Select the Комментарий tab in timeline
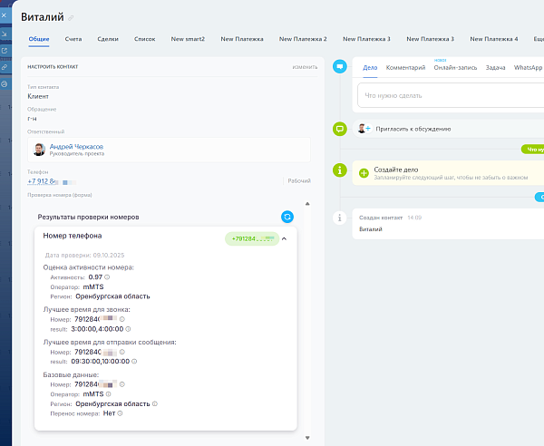544x446 pixels. (x=405, y=68)
